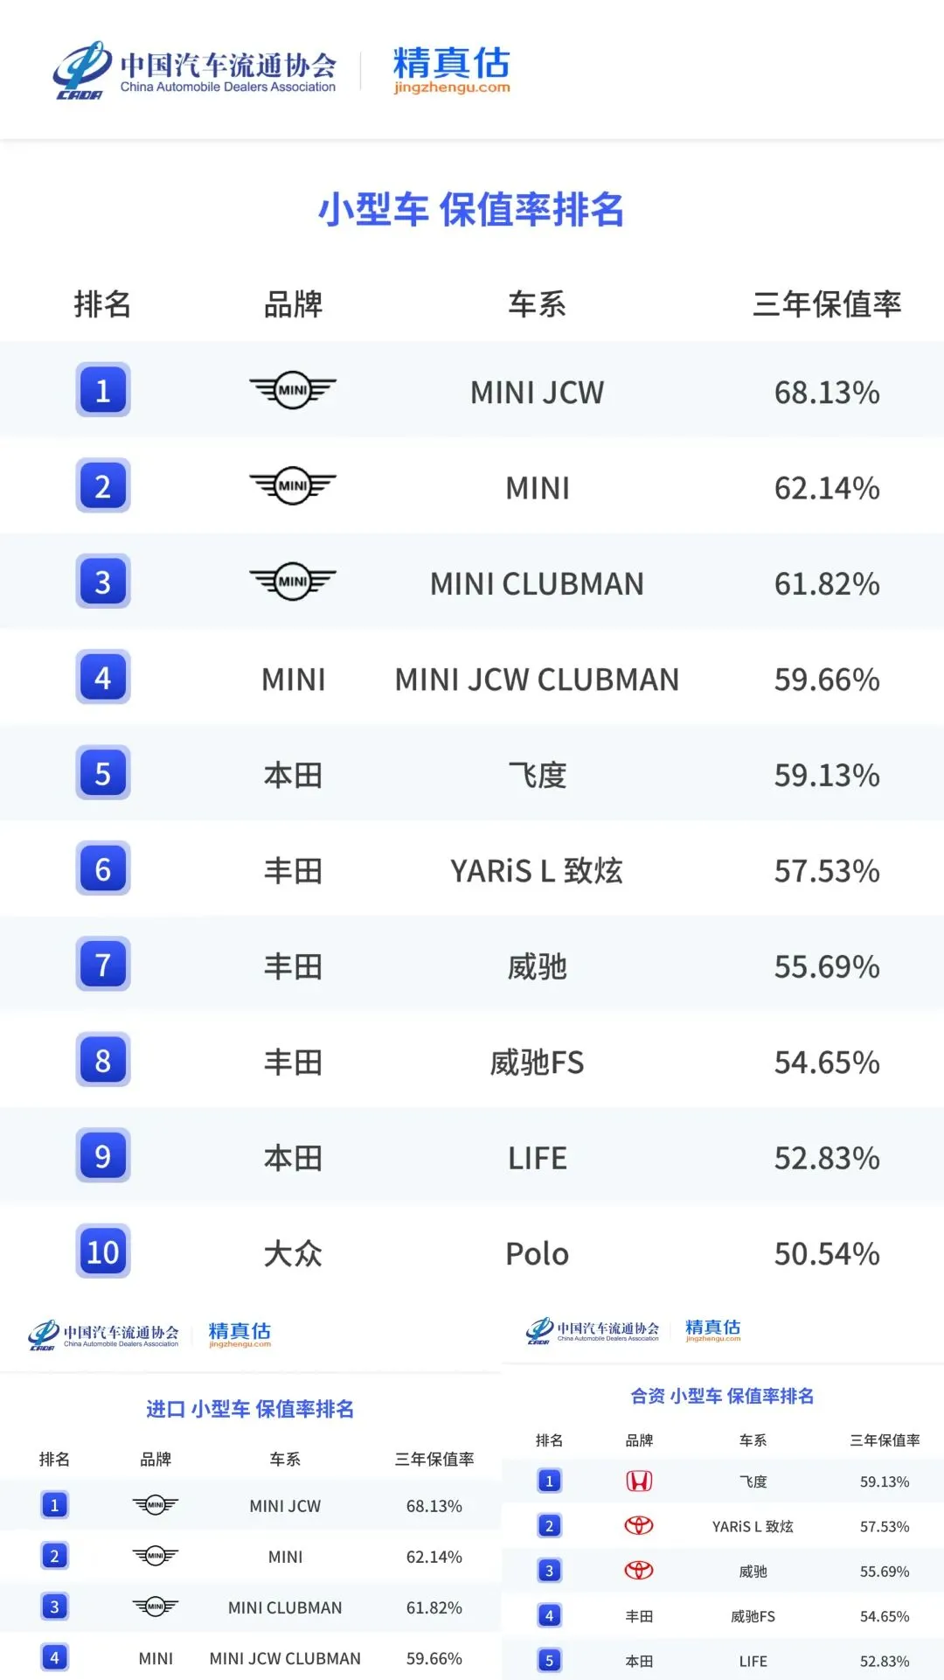Click the 大众 brand name
Screen dimensions: 944x1680
(x=293, y=1253)
